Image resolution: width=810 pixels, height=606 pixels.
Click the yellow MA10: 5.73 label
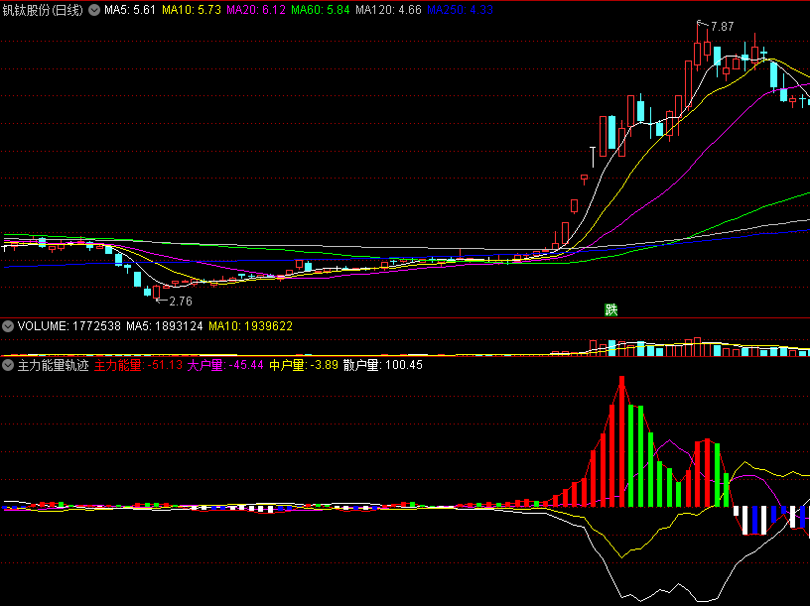(192, 10)
